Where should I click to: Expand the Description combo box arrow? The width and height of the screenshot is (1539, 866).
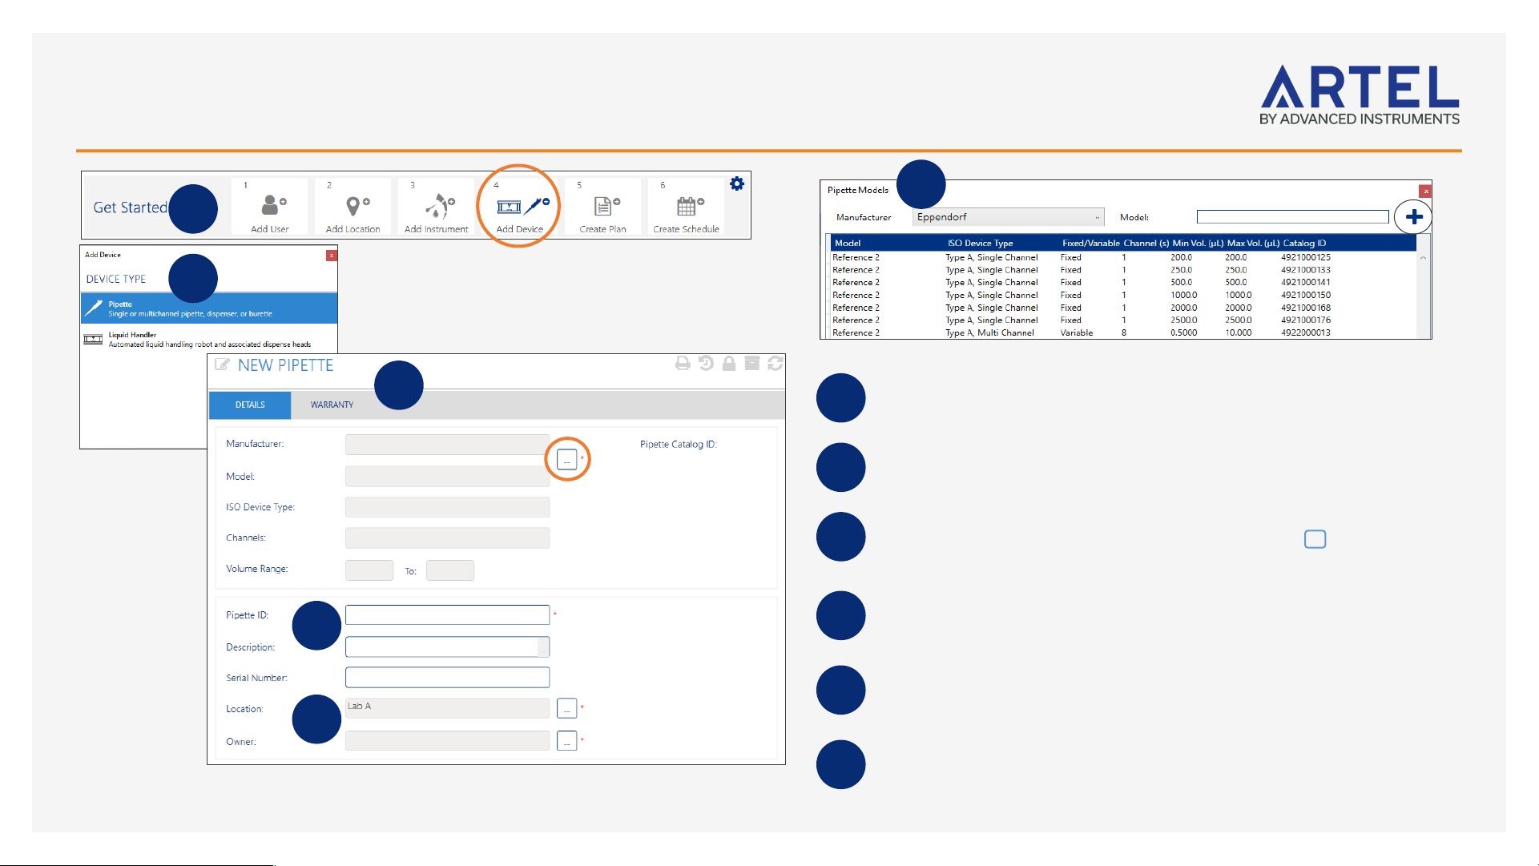click(543, 646)
